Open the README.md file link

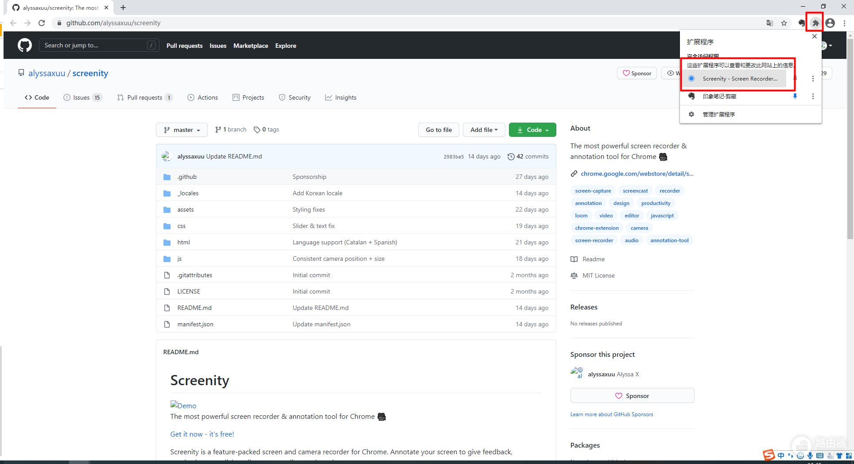194,308
